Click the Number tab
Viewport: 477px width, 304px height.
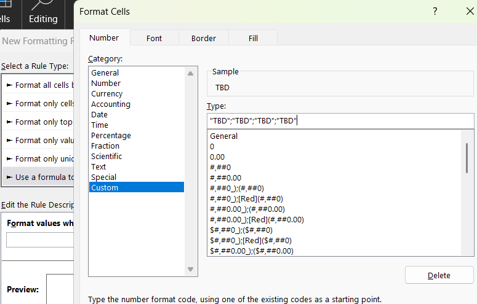pyautogui.click(x=104, y=37)
